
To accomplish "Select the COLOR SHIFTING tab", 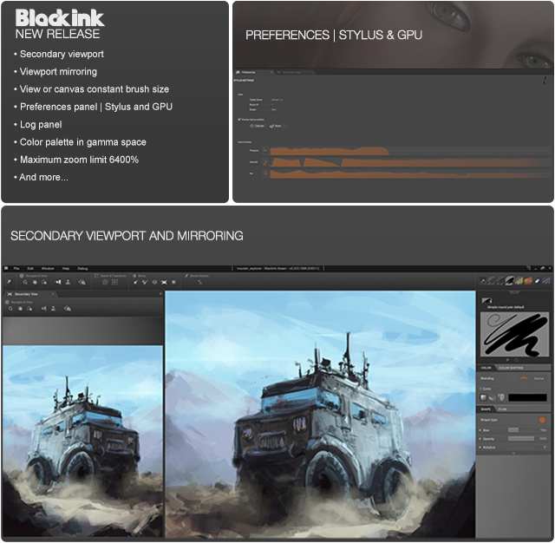I will 511,368.
